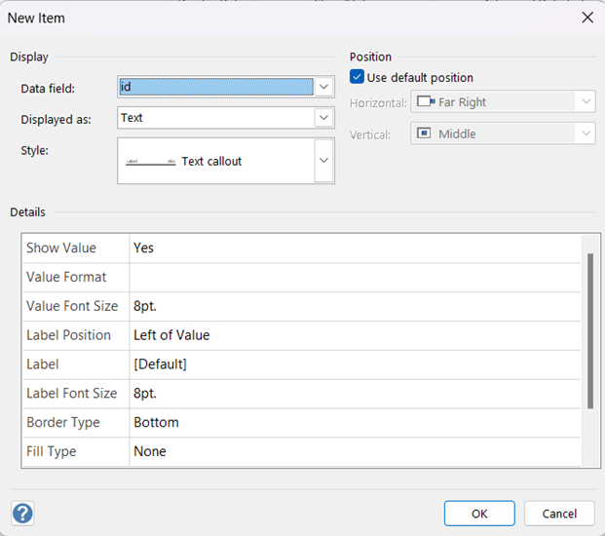Expand the Data field dropdown
Screen dimensions: 605x536
324,87
